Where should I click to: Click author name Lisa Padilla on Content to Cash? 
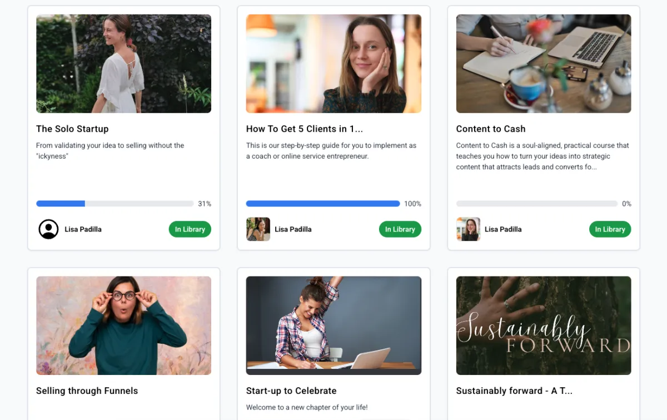click(503, 229)
